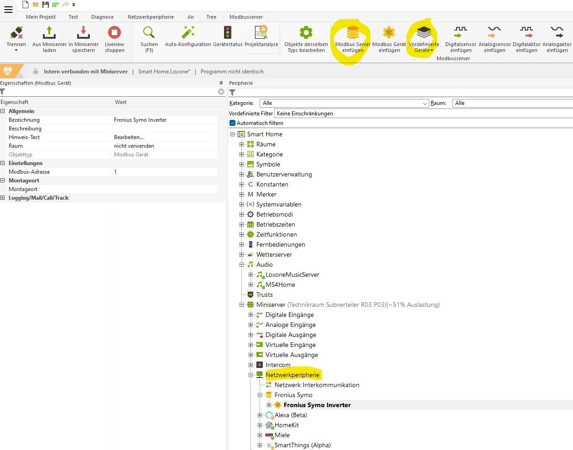Expand the Räume tree node
Image resolution: width=573 pixels, height=450 pixels.
pyautogui.click(x=242, y=144)
